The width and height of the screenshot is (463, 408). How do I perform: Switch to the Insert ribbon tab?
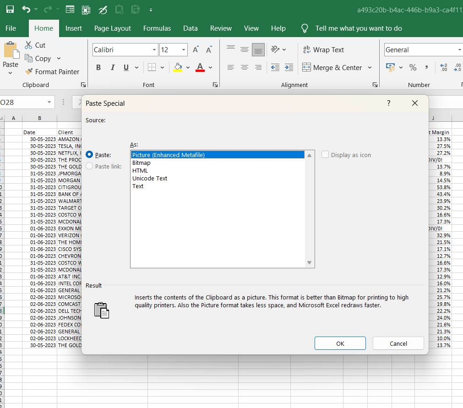coord(73,28)
